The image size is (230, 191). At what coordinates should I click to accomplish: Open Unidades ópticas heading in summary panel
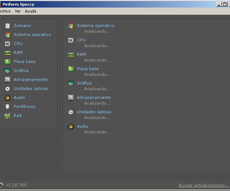tap(94, 112)
